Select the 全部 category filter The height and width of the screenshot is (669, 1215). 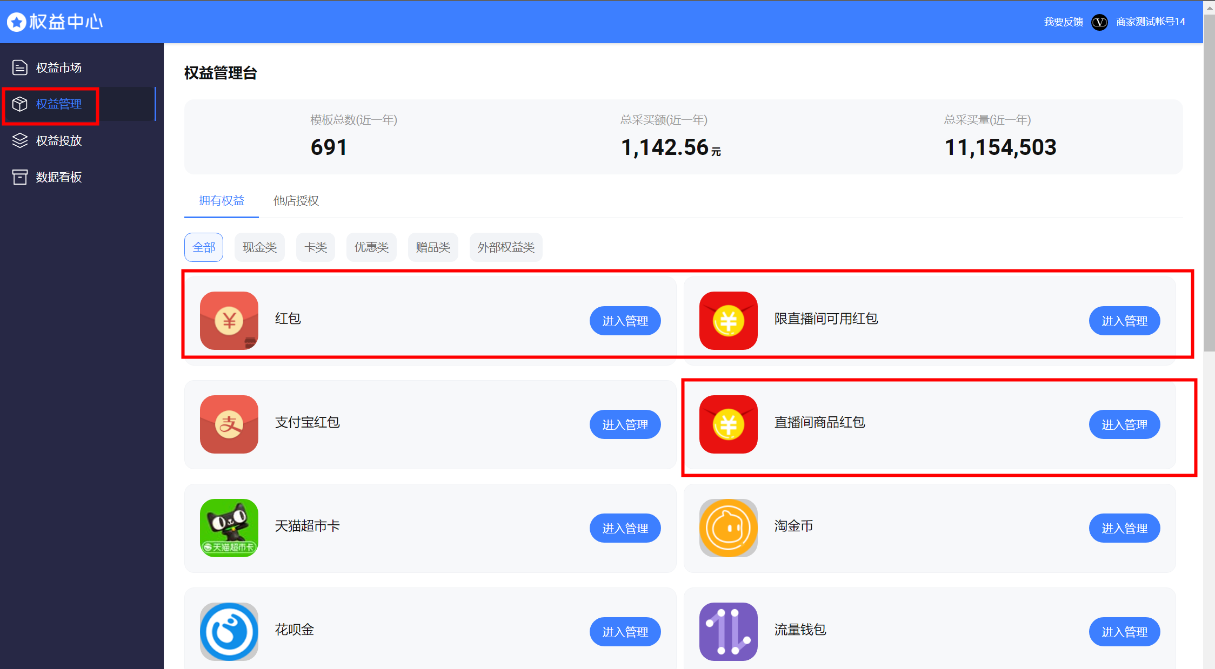[204, 247]
